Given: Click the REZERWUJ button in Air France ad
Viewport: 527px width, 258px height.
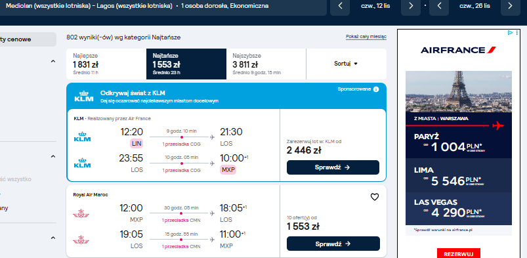Looking at the screenshot, I should (459, 253).
